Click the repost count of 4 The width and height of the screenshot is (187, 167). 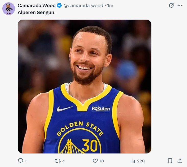(x=64, y=161)
